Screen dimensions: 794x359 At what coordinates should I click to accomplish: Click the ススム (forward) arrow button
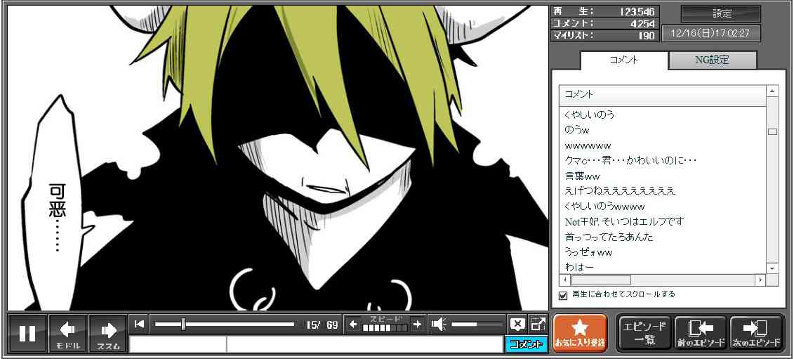pos(107,333)
